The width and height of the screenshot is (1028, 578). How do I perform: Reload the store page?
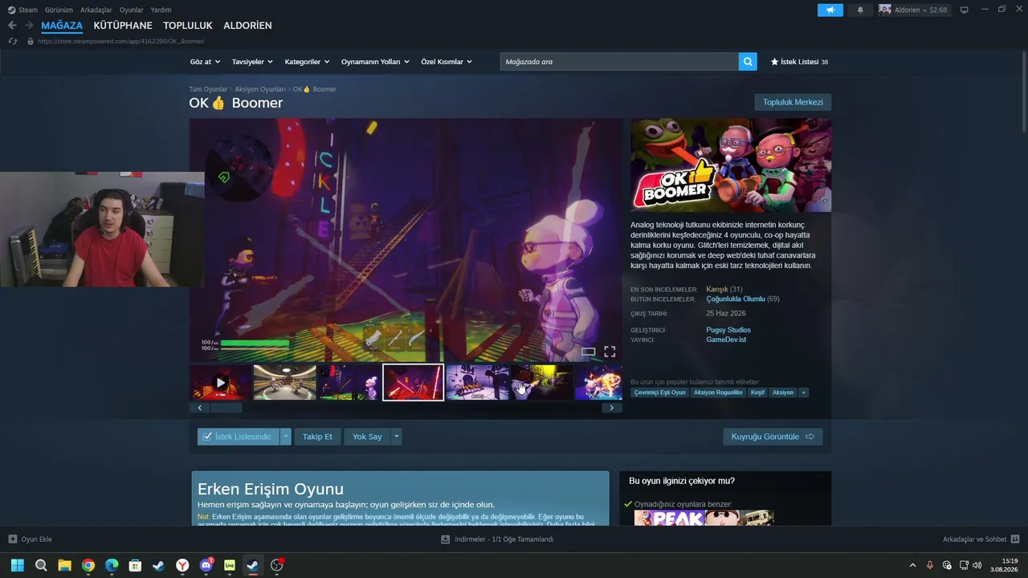click(12, 41)
